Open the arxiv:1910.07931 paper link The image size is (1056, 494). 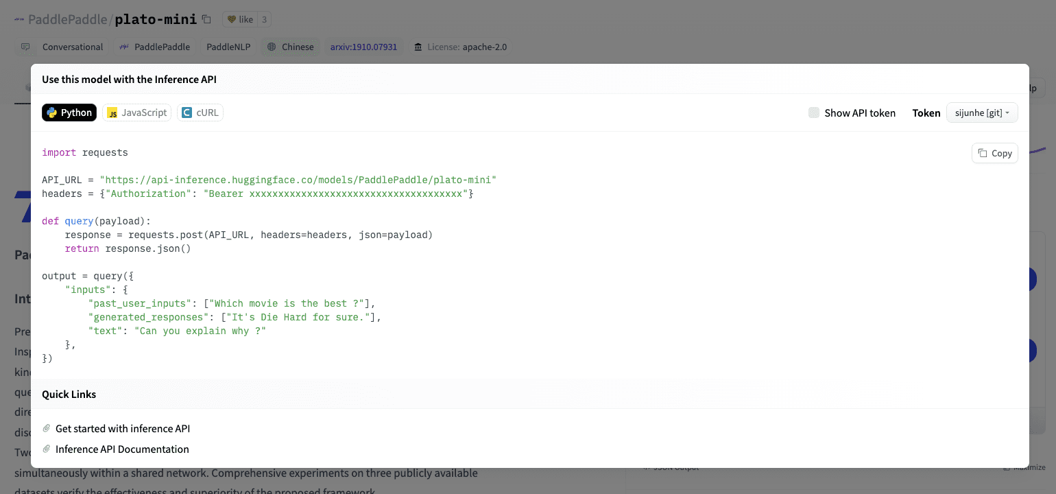pyautogui.click(x=363, y=47)
